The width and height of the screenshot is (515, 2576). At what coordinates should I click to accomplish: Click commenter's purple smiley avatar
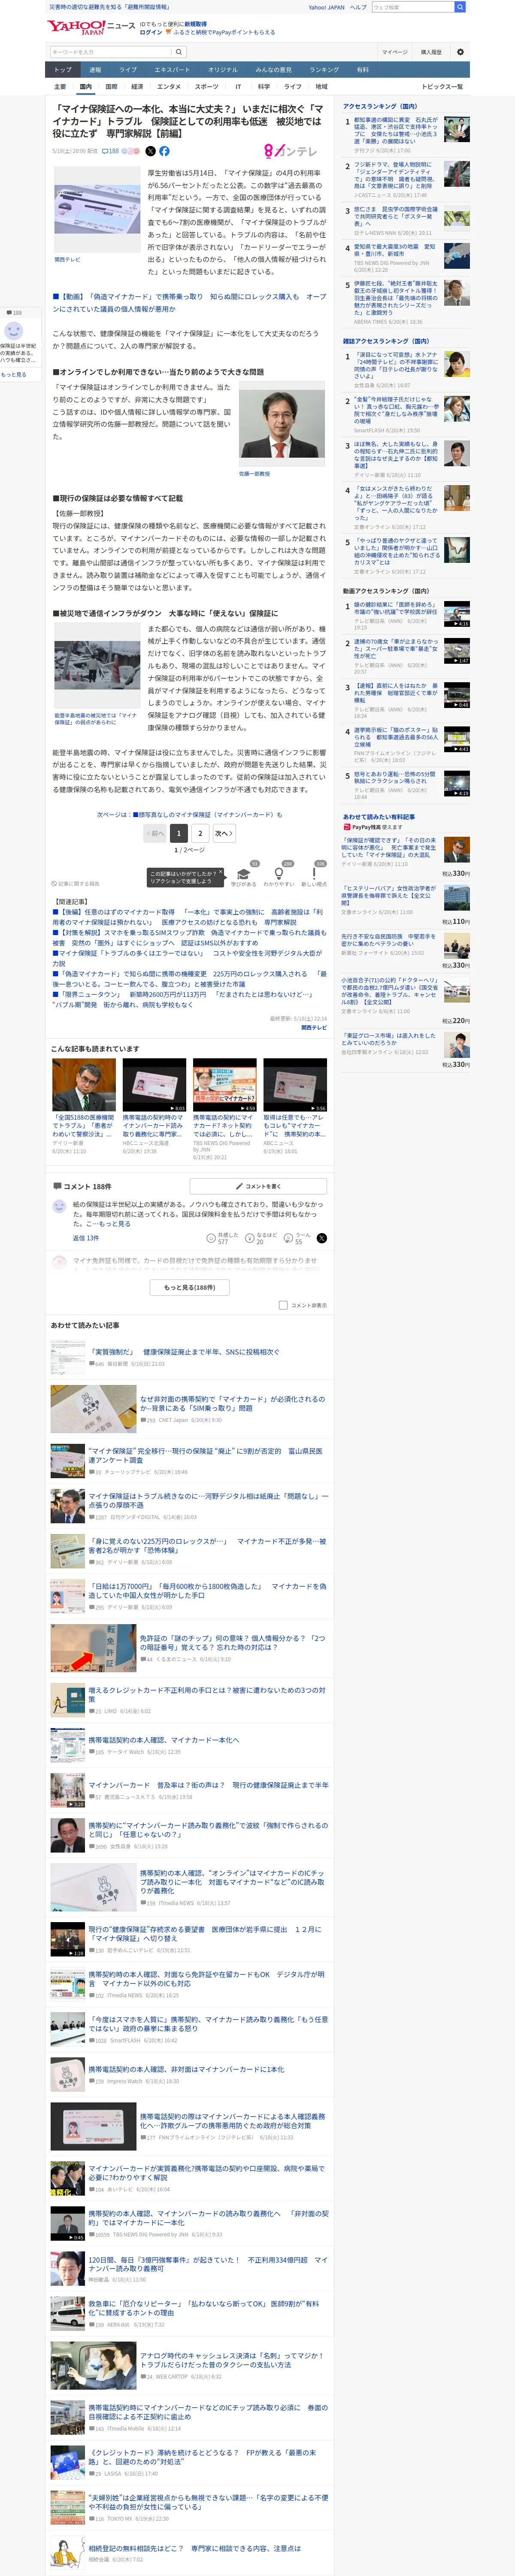click(59, 1207)
